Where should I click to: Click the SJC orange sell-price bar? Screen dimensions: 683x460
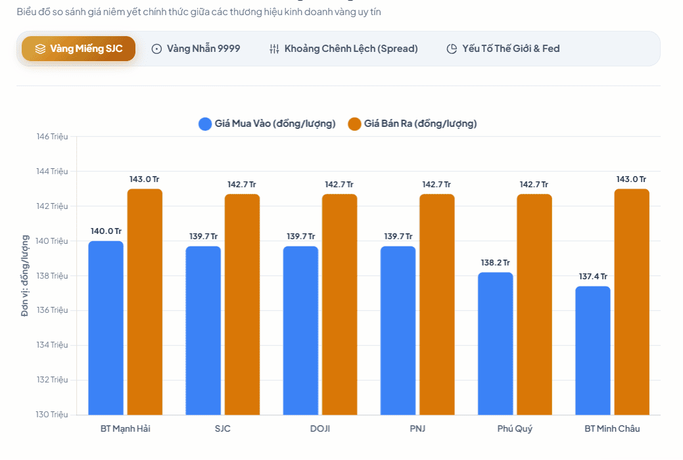[242, 304]
